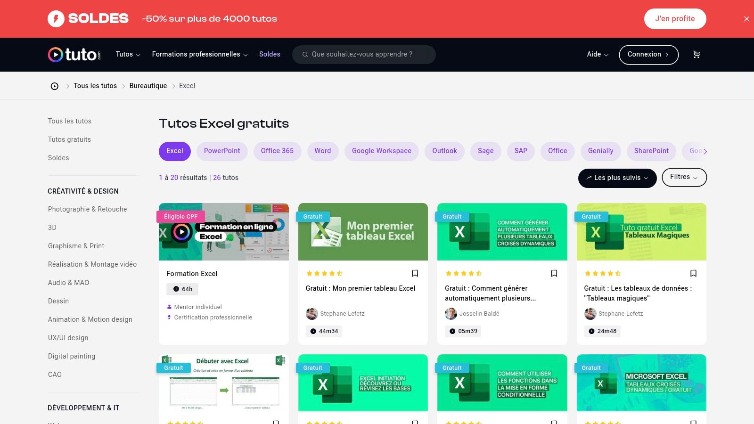This screenshot has height=424, width=754.
Task: Focus the 'Que souhaitez-vous apprendre' search field
Action: 364,55
